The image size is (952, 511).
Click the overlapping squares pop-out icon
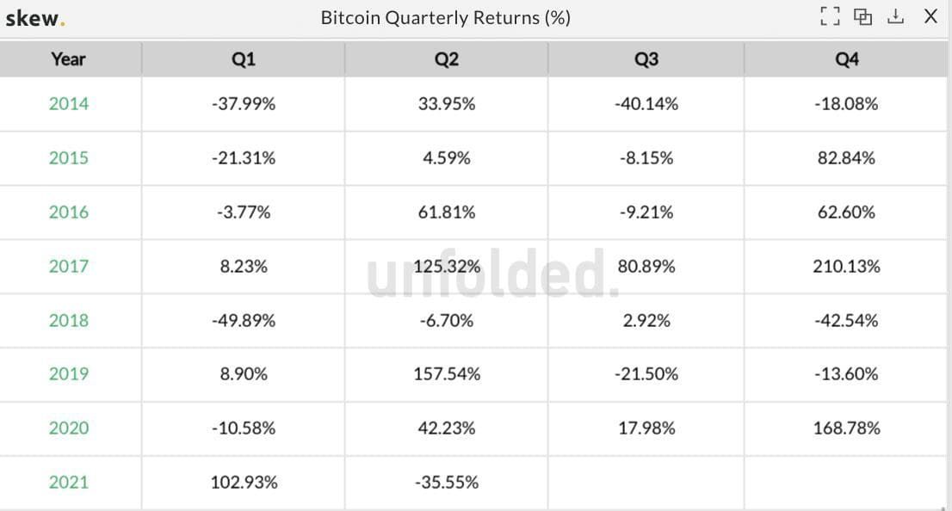(862, 16)
